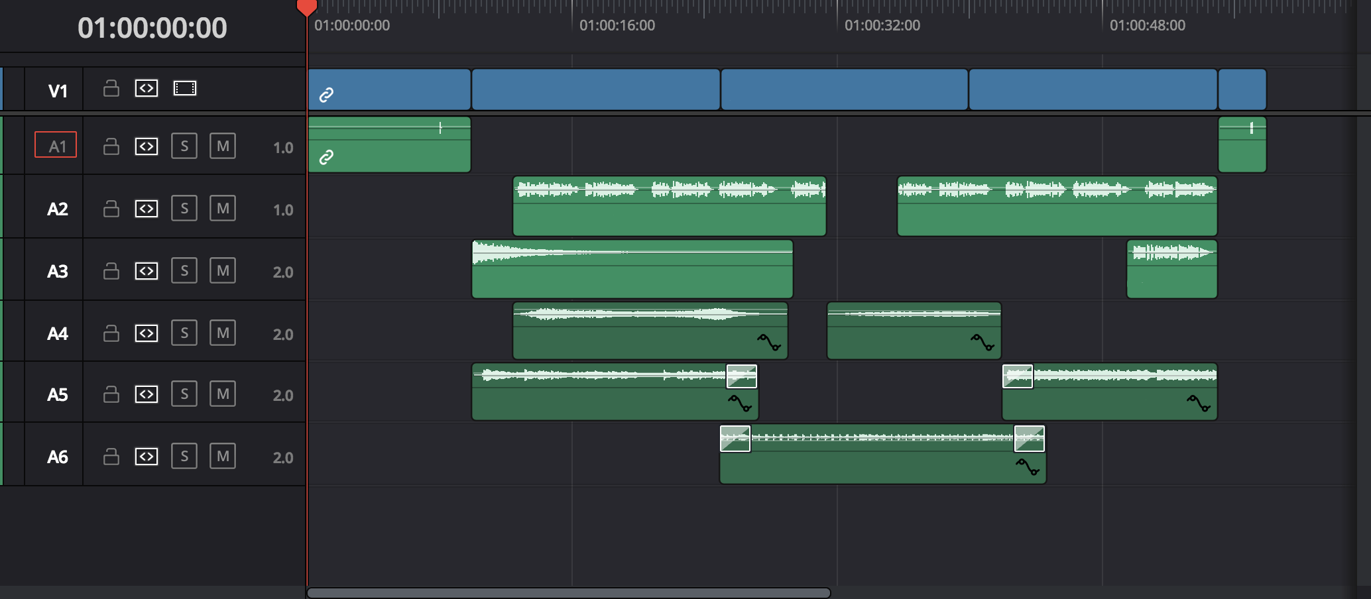Click the horizontal timeline scrollbar
The height and width of the screenshot is (599, 1371).
pos(569,592)
